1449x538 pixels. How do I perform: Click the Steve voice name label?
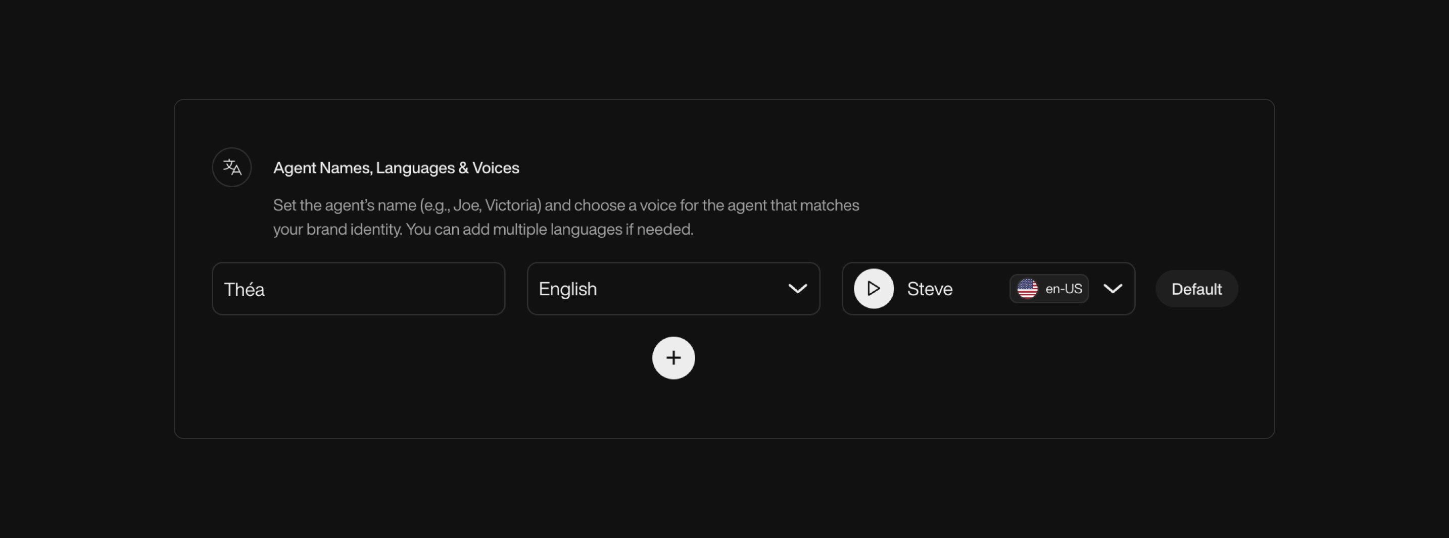tap(929, 288)
